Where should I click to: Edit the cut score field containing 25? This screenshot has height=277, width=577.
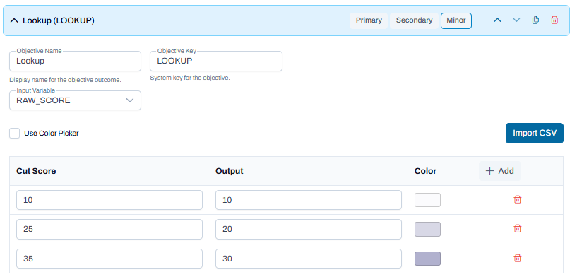pyautogui.click(x=109, y=229)
